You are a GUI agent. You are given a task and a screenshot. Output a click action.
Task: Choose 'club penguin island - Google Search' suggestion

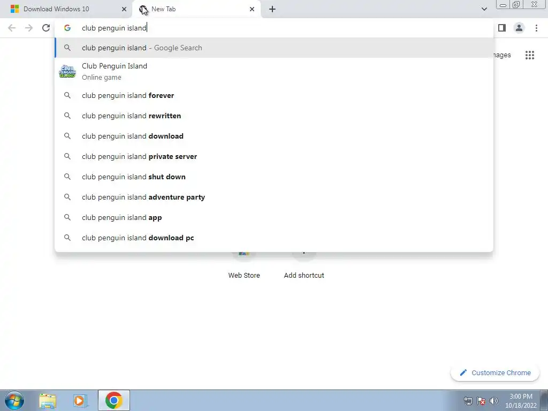274,48
